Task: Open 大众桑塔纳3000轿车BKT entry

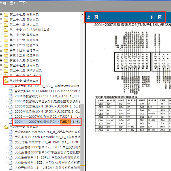Action: (x=47, y=152)
